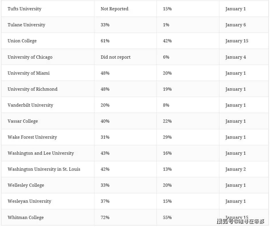Click the University of Miami name
The image size is (270, 227).
click(29, 73)
